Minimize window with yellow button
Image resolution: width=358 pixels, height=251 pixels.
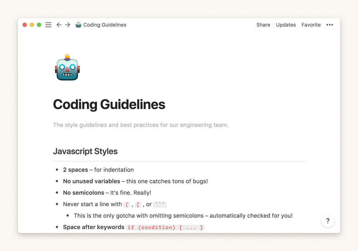click(32, 25)
